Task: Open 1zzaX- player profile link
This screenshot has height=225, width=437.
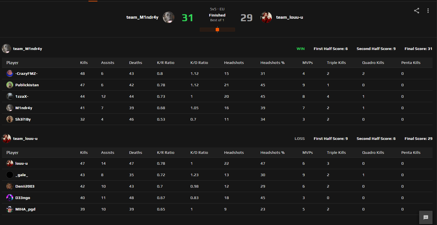Action: [22, 96]
